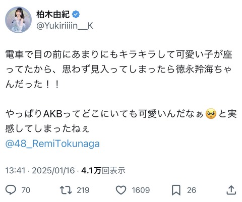Click the display name 柏木由紀
The width and height of the screenshot is (242, 202).
pyautogui.click(x=53, y=15)
